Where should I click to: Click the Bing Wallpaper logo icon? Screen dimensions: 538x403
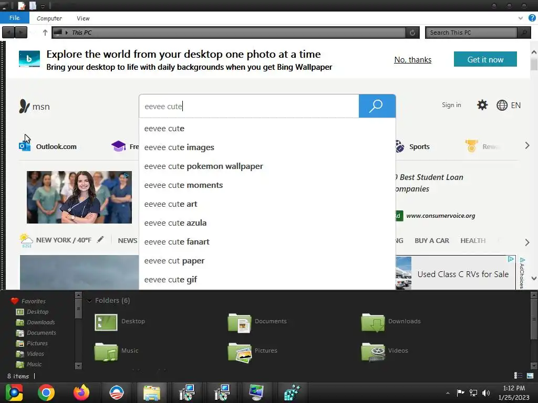pos(29,59)
